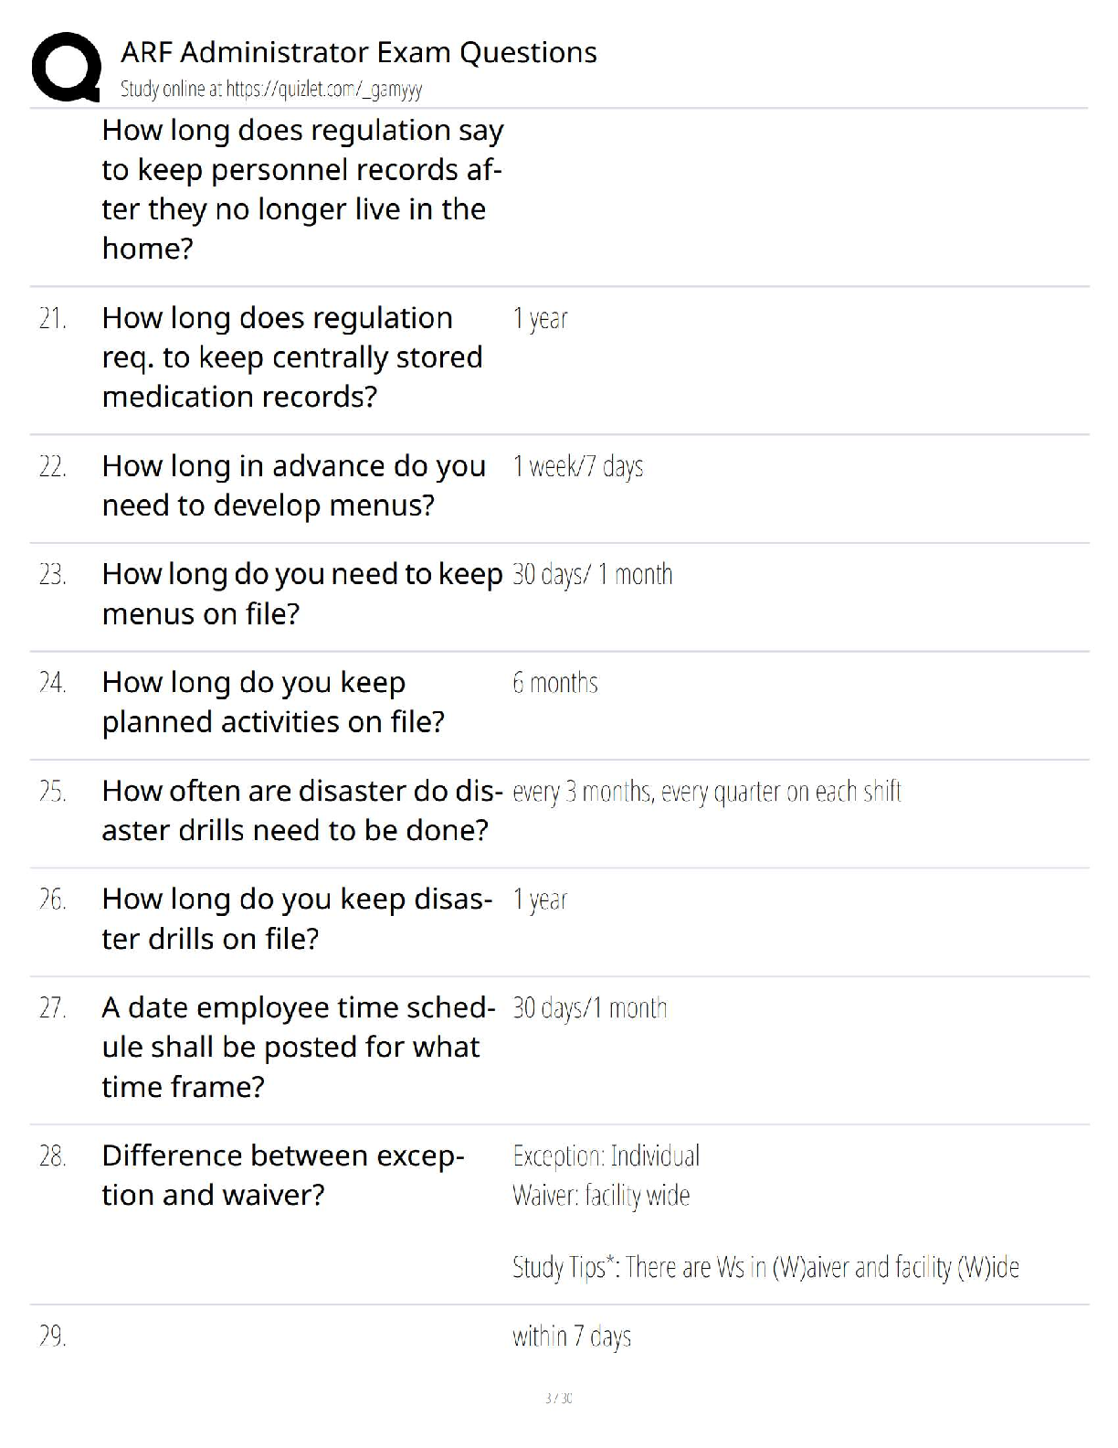The width and height of the screenshot is (1118, 1448).
Task: Select the '1 week/7 days' answer text
Action: tap(577, 466)
